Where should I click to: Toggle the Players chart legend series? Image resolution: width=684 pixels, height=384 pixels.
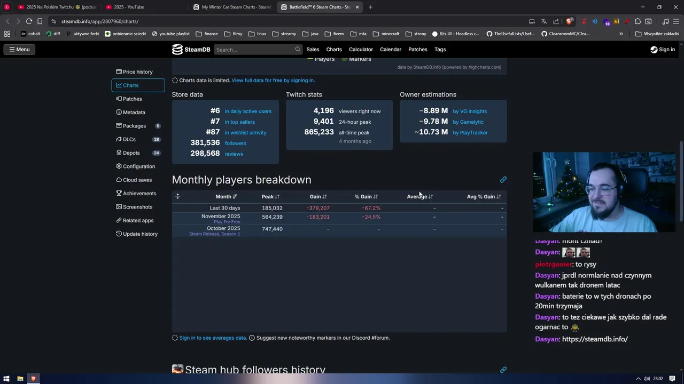tap(321, 59)
